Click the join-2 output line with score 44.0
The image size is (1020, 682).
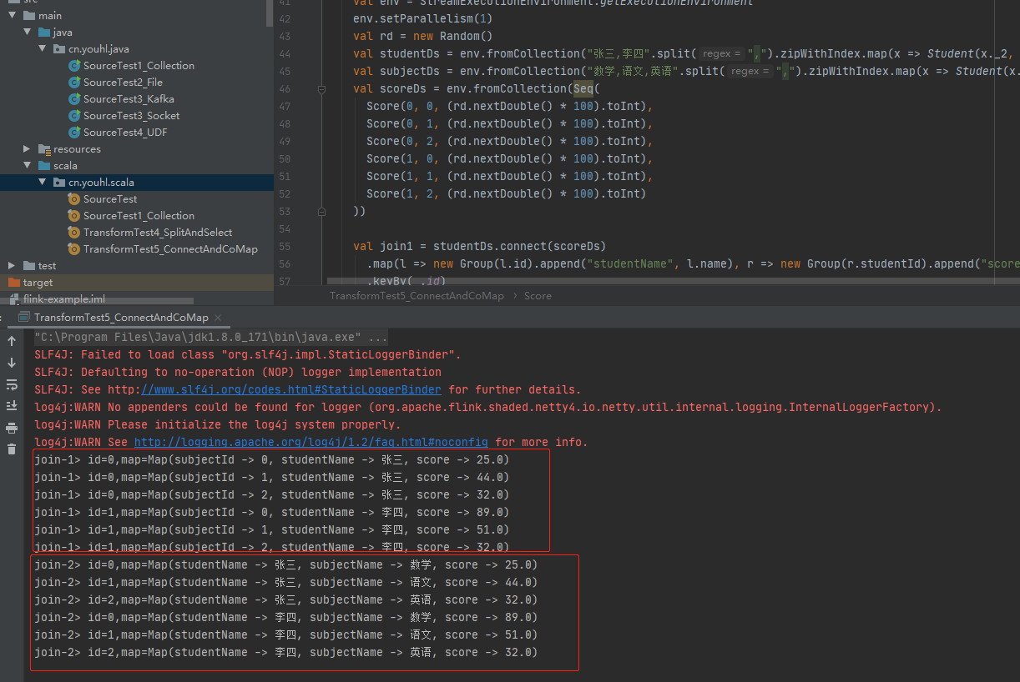[286, 582]
